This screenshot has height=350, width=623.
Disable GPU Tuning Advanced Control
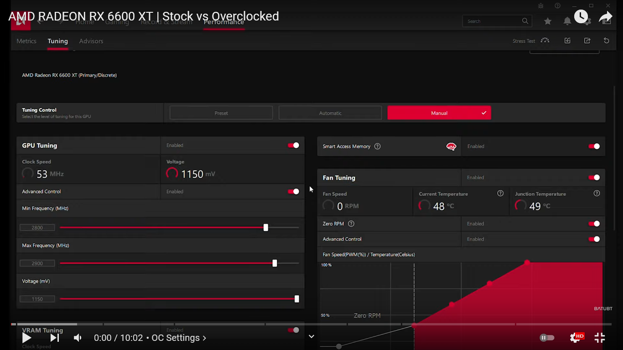click(293, 191)
